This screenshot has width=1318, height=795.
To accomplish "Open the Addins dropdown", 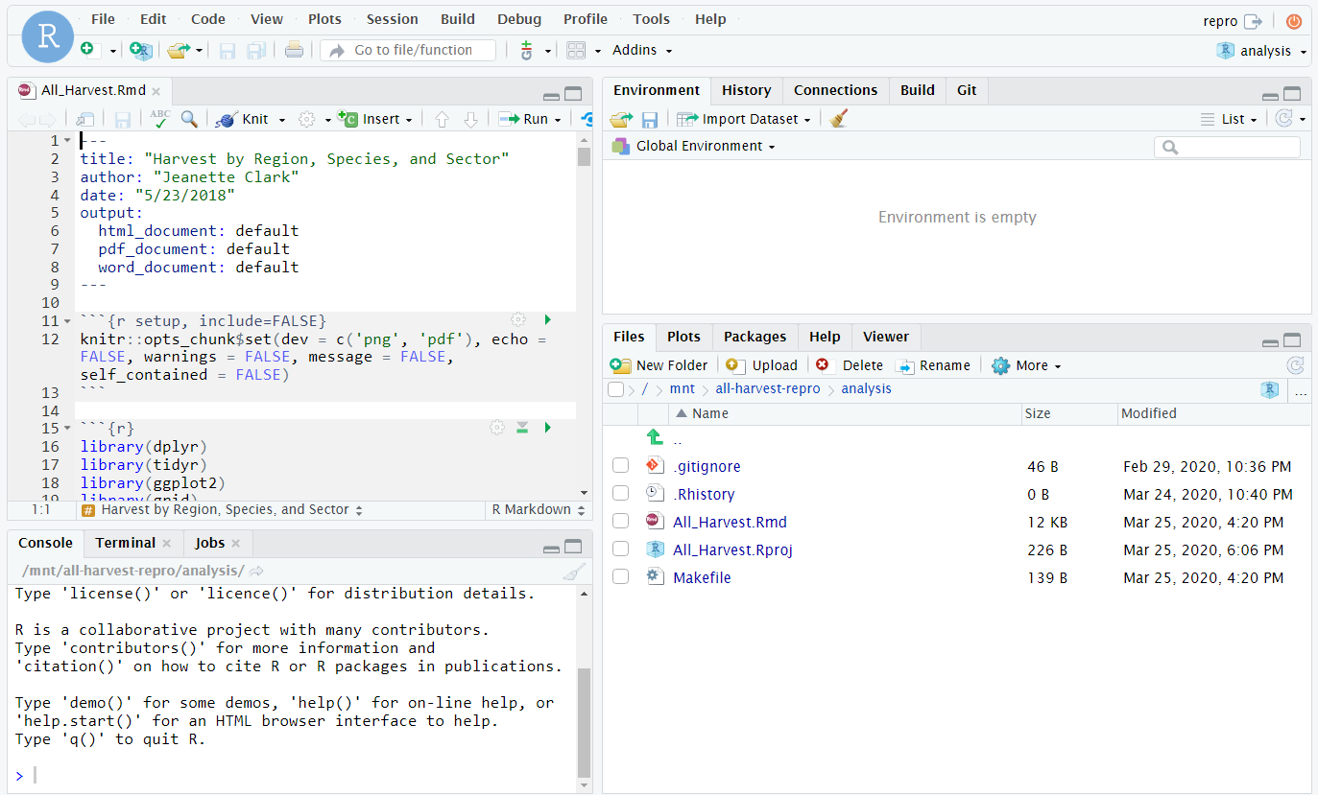I will click(642, 50).
